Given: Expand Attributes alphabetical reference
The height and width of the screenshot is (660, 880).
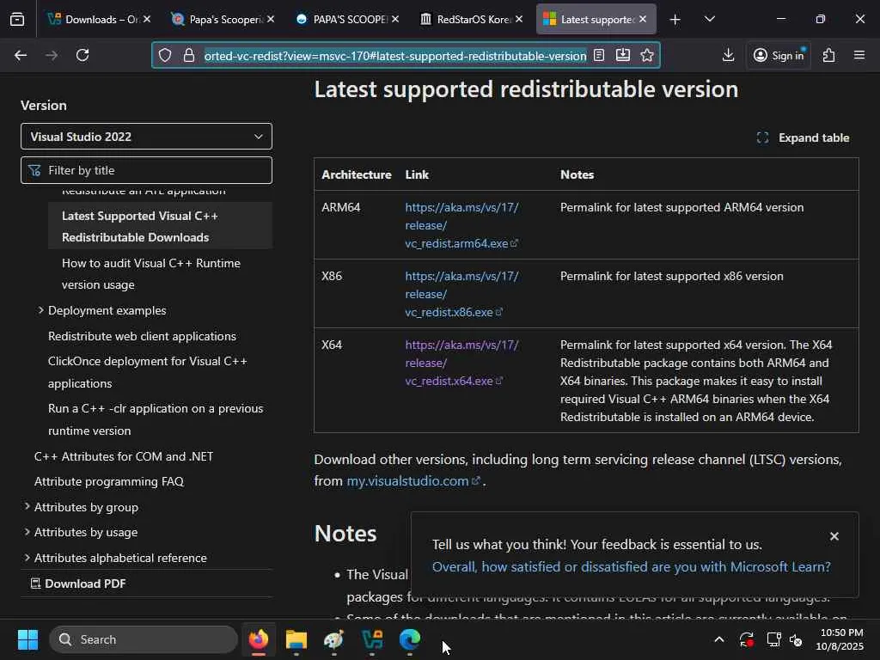Looking at the screenshot, I should tap(120, 558).
